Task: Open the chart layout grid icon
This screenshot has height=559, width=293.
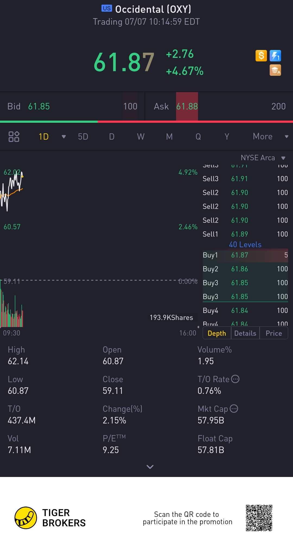Action: 14,136
